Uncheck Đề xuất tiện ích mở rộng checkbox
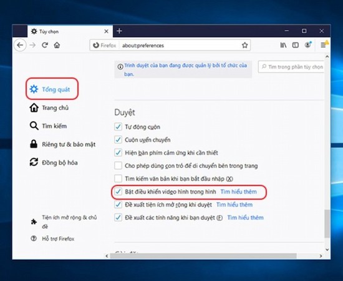Image resolution: width=343 pixels, height=281 pixels. (x=118, y=204)
